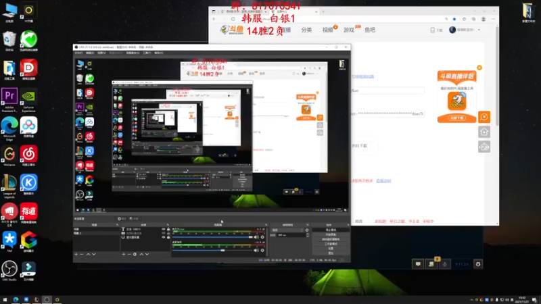Click the browser page vertical scrollbar
Image resolution: width=541 pixels, height=304 pixels.
(x=497, y=76)
